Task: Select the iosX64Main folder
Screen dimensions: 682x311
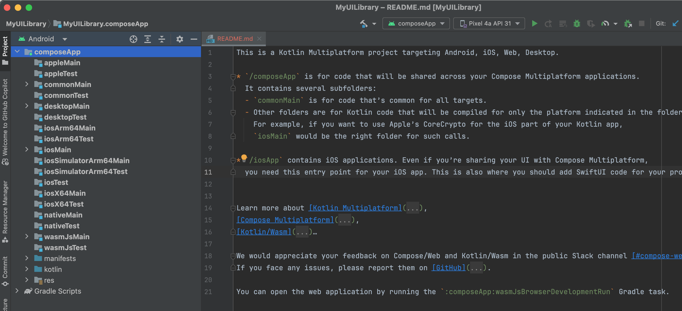Action: point(106,193)
